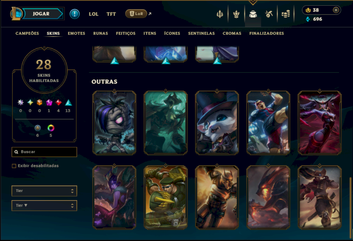The image size is (353, 241).
Task: Click the Mythic purple gem tier icon
Action: pyautogui.click(x=49, y=103)
